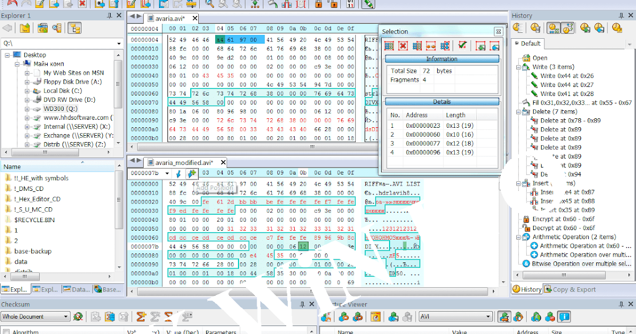636x334 pixels.
Task: Collapse Arithmetic Operation (2 items) group
Action: [519, 237]
